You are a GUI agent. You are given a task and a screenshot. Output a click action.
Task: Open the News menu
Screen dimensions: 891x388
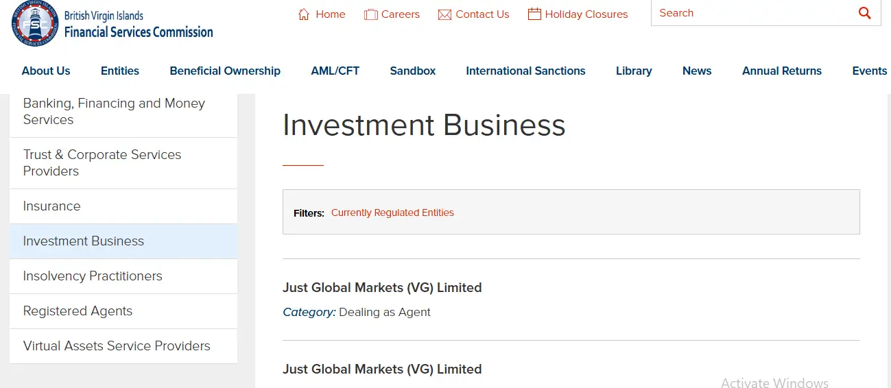(x=697, y=71)
